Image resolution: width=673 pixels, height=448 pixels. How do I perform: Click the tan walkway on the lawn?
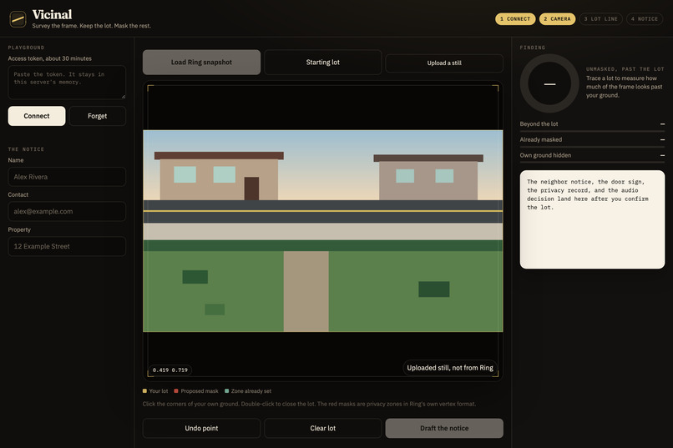pyautogui.click(x=306, y=291)
